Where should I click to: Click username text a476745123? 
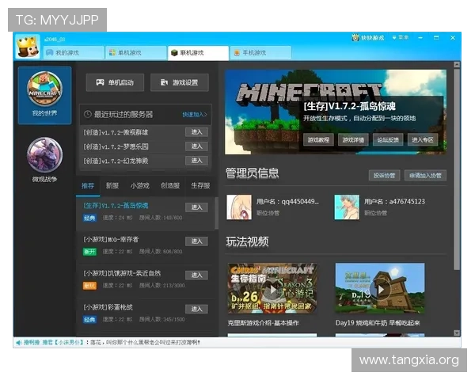[x=407, y=202]
